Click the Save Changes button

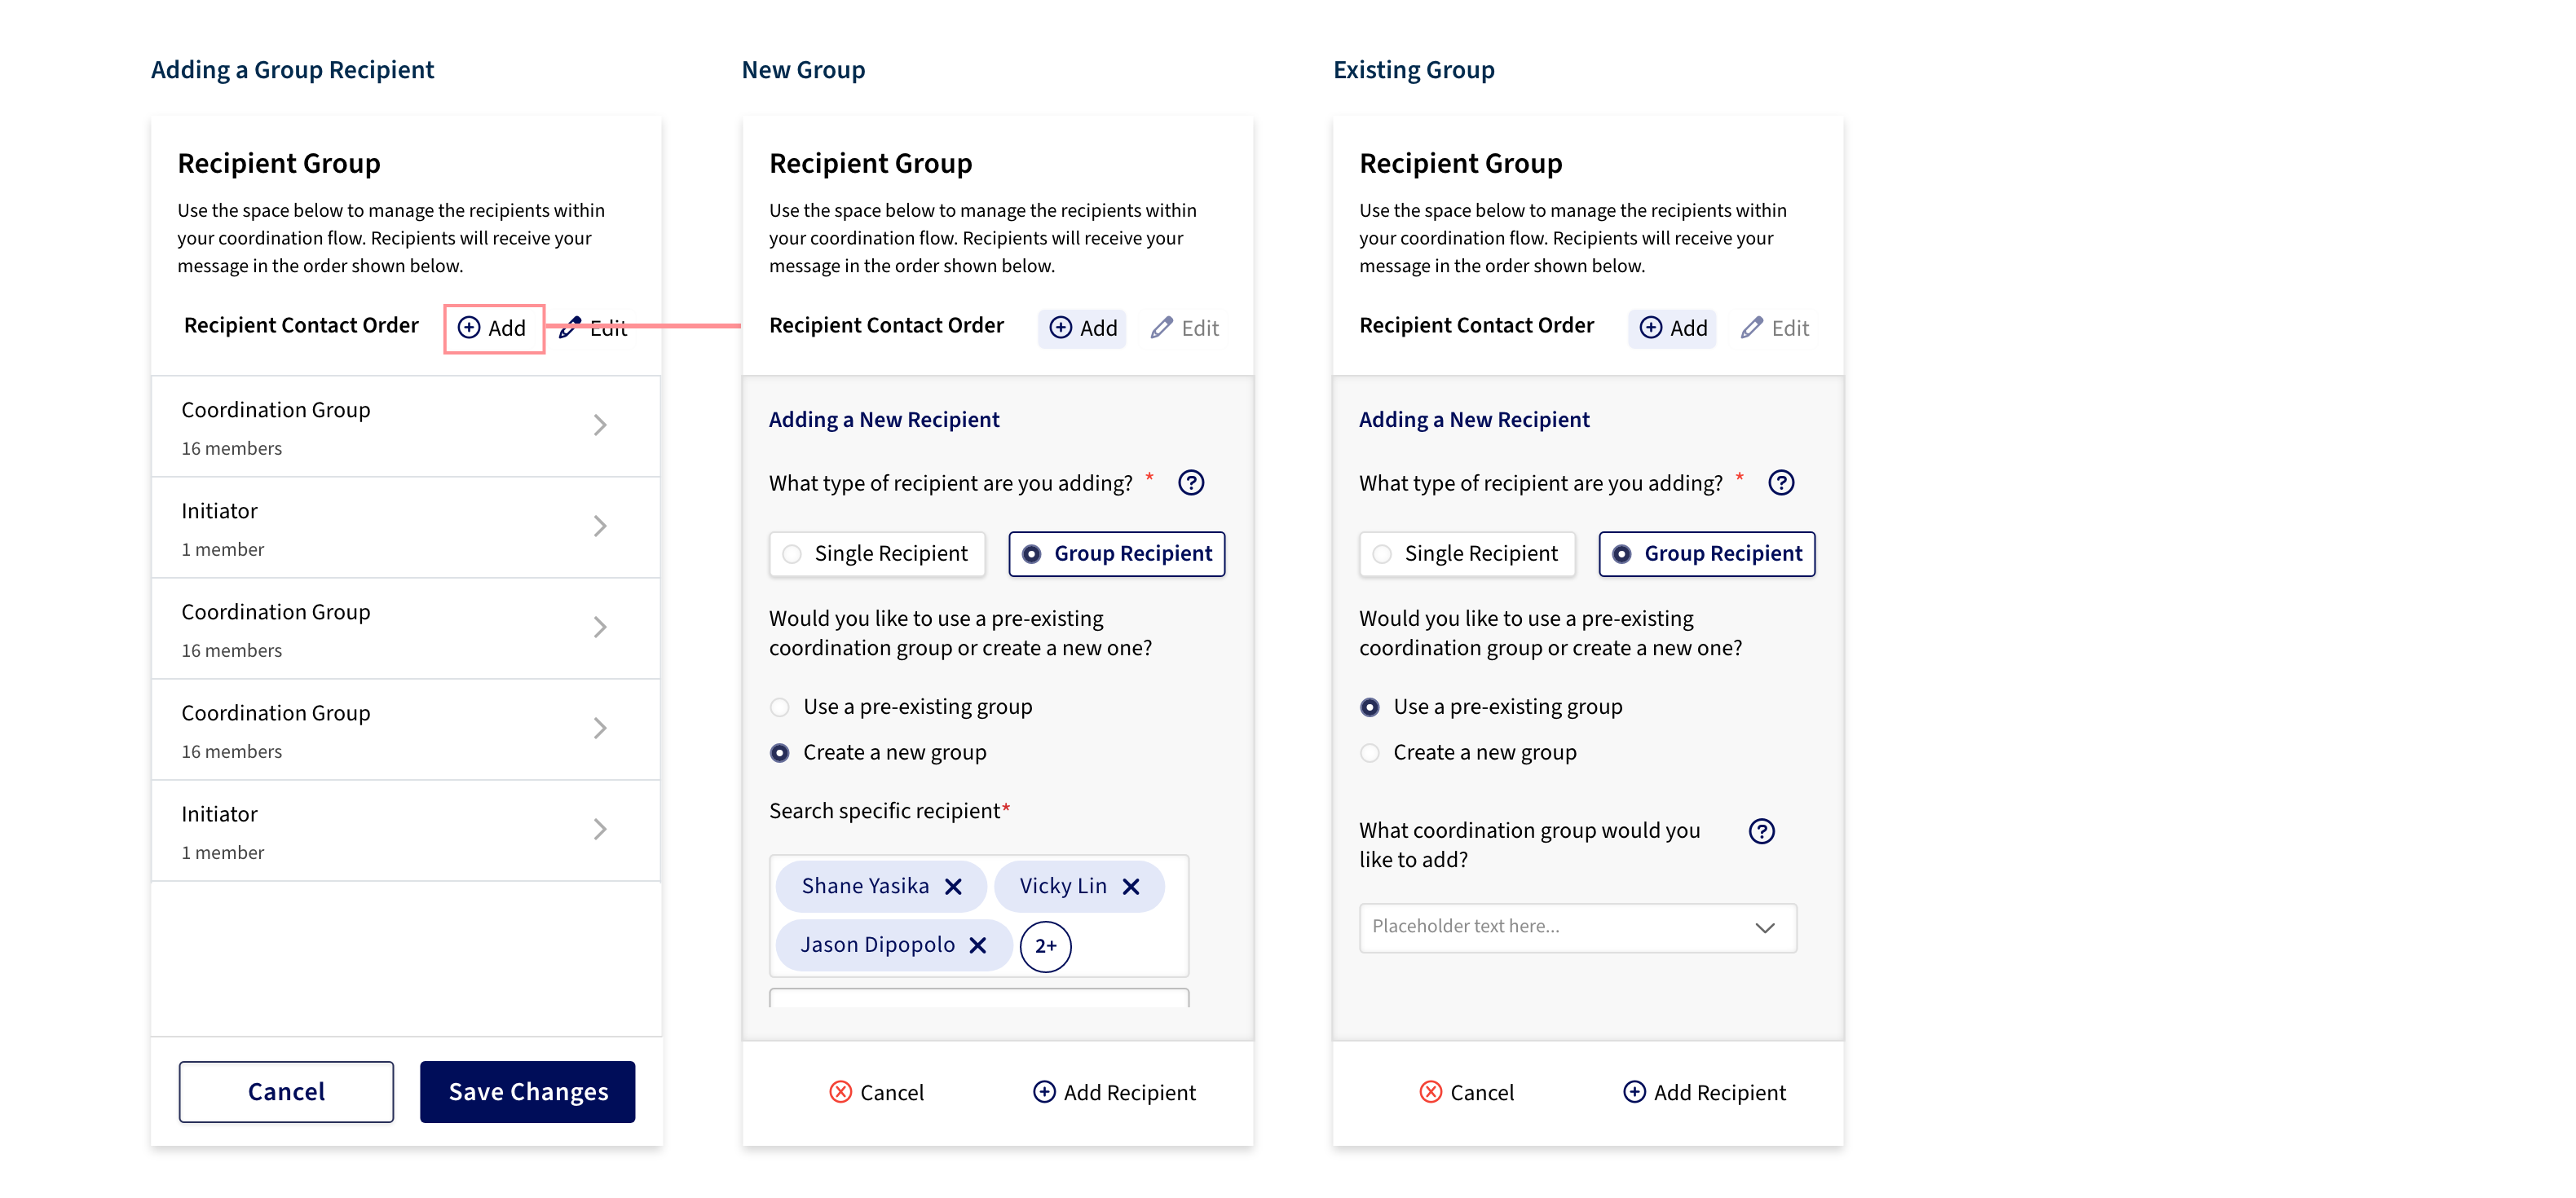[x=528, y=1092]
